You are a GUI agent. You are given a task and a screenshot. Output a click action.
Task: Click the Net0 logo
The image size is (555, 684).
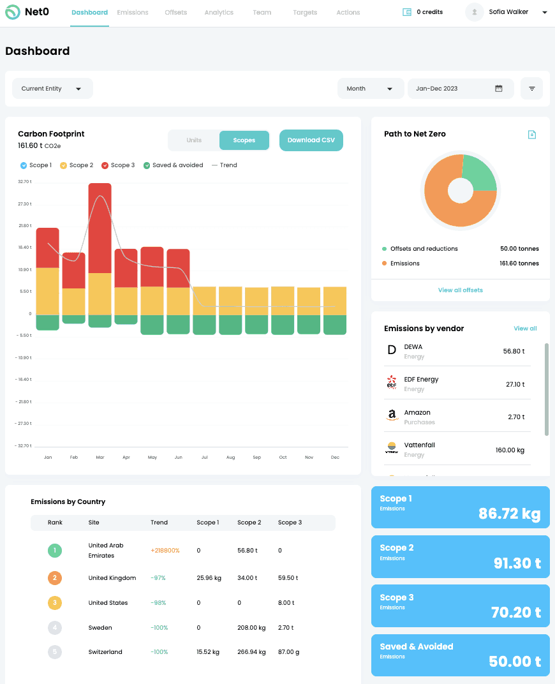pyautogui.click(x=27, y=12)
